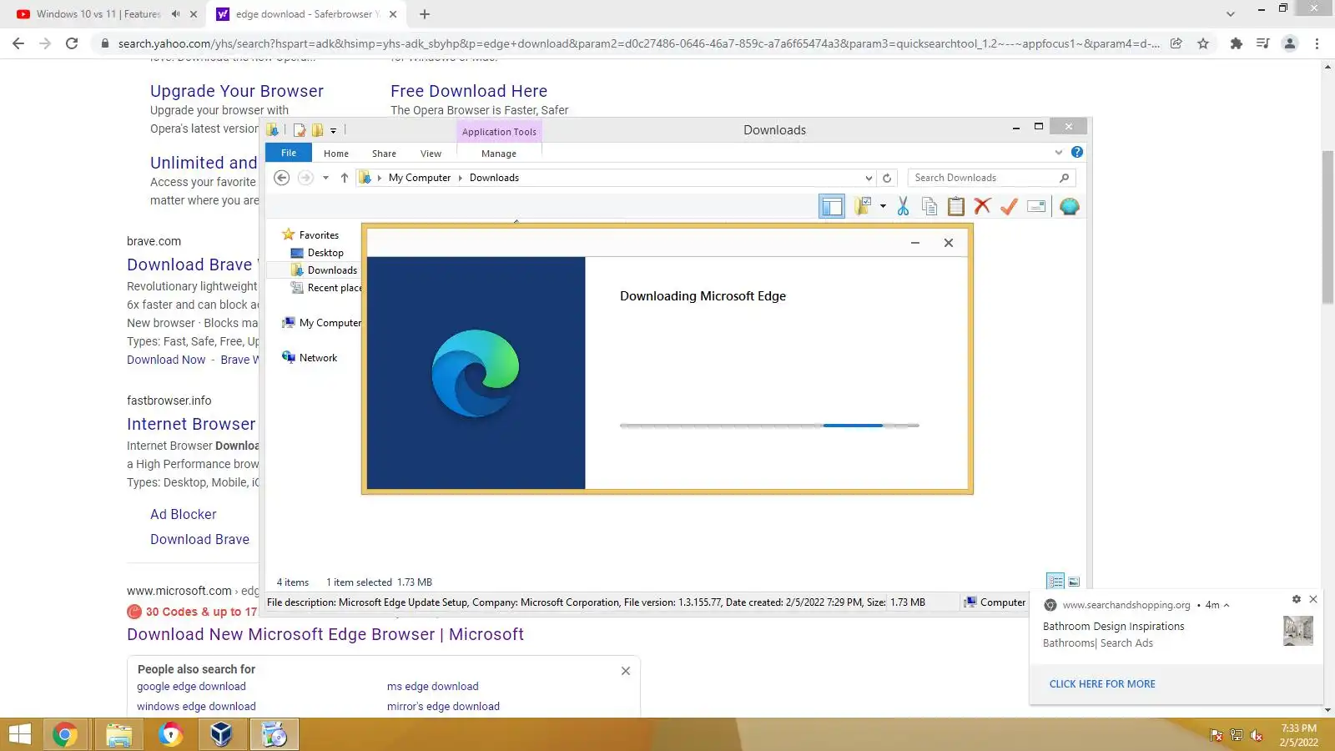Click the Application Tools contextual tab header
The width and height of the screenshot is (1335, 751).
(x=499, y=132)
